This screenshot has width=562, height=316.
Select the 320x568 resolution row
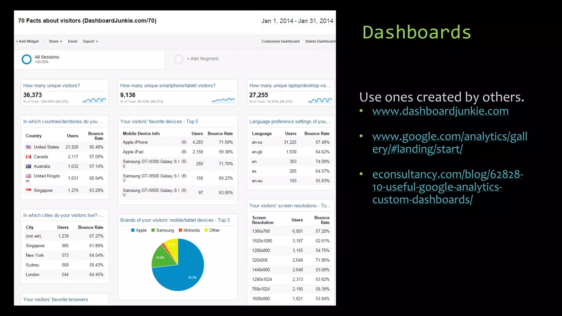[291, 260]
